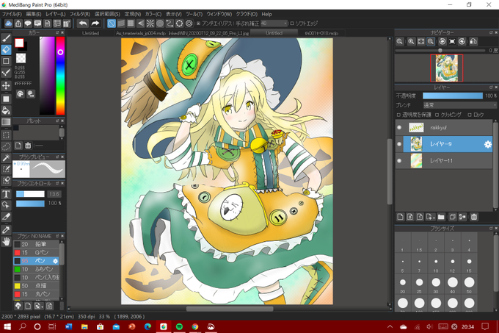The width and height of the screenshot is (499, 333).
Task: Select the Move tool
Action: (x=6, y=85)
